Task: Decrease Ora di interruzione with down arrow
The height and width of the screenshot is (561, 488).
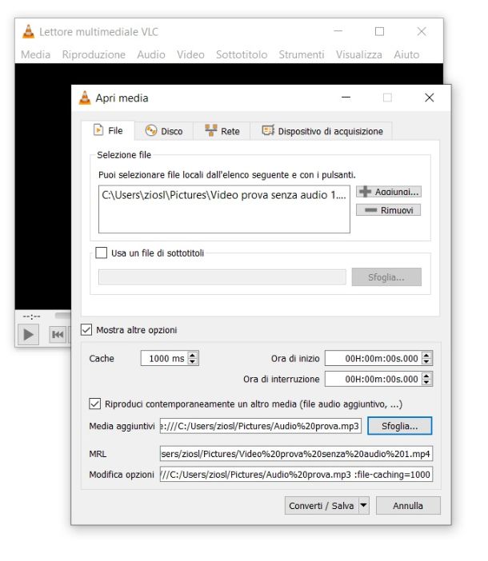Action: (x=426, y=382)
